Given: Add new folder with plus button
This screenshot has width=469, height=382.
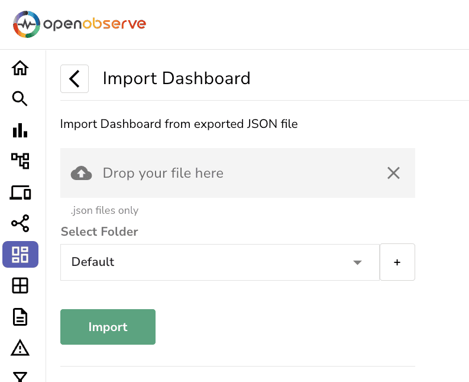Looking at the screenshot, I should point(397,262).
